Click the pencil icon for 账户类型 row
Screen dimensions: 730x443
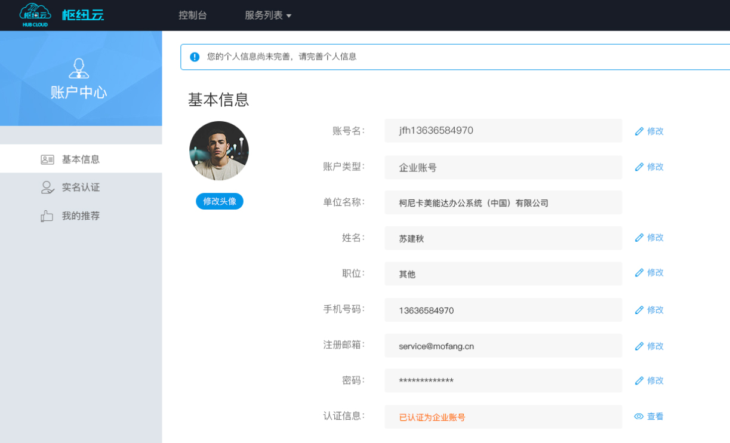(639, 167)
